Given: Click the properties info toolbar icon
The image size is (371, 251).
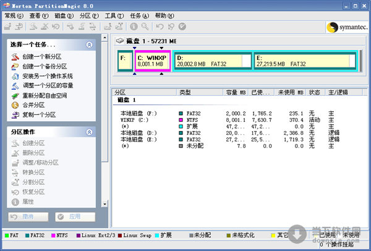Looking at the screenshot, I should coord(134,27).
